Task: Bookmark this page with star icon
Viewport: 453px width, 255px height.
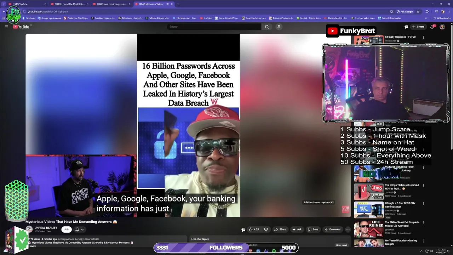Action: 418,11
